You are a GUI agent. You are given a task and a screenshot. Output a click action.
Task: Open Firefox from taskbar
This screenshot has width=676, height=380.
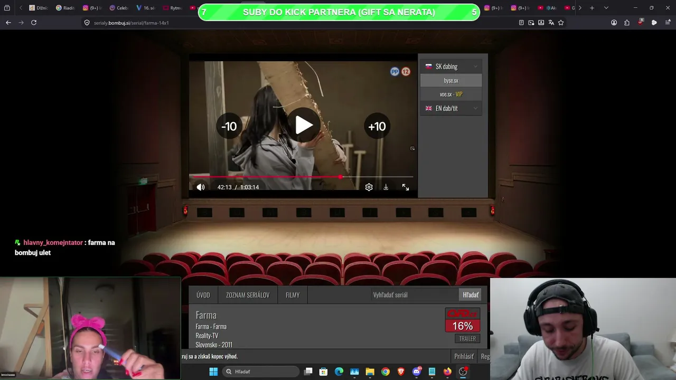coord(447,372)
